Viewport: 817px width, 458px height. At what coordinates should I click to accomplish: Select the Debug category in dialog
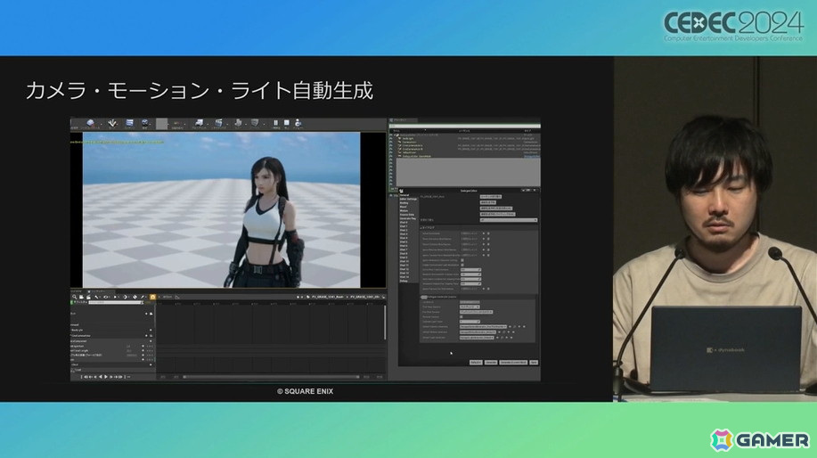click(404, 281)
